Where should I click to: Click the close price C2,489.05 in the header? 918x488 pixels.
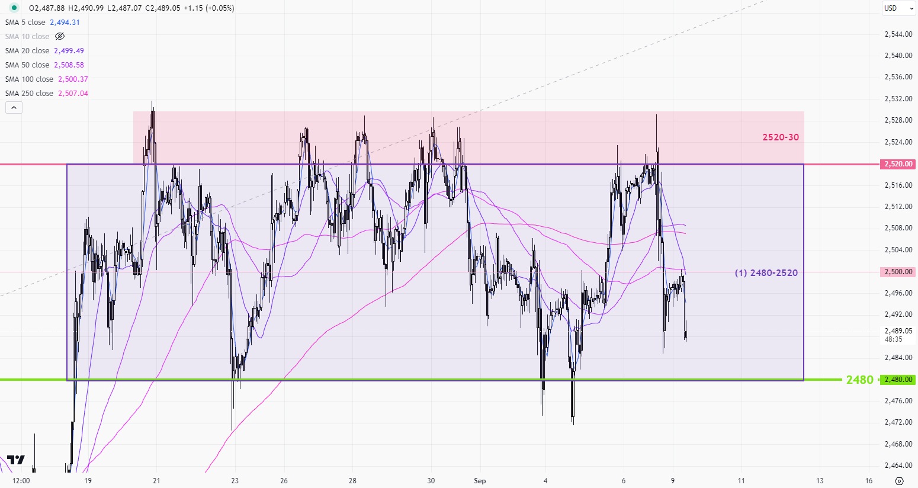click(163, 8)
